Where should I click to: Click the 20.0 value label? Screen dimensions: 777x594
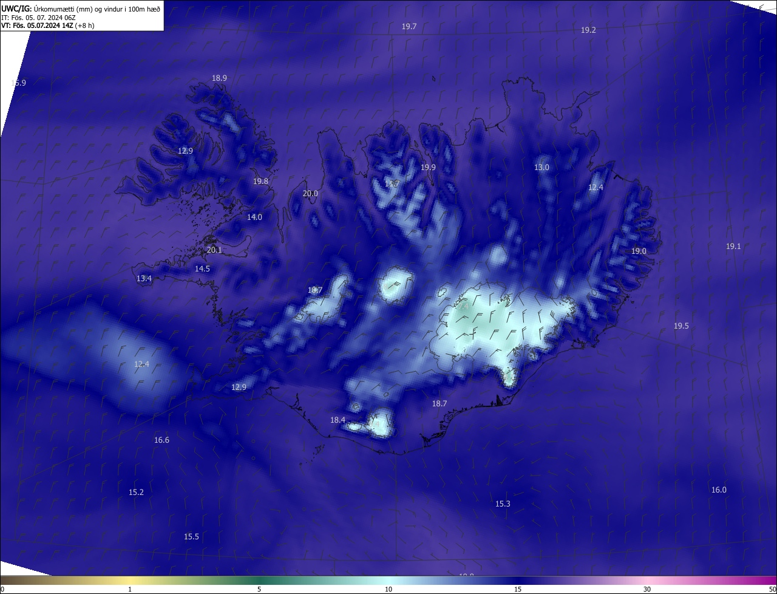point(310,194)
